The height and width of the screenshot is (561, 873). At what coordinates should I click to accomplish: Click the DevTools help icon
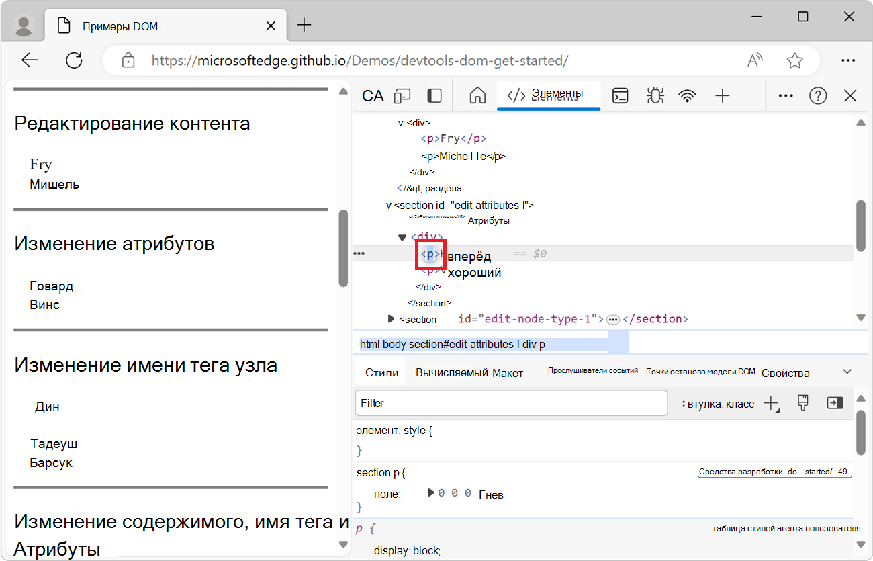[817, 95]
